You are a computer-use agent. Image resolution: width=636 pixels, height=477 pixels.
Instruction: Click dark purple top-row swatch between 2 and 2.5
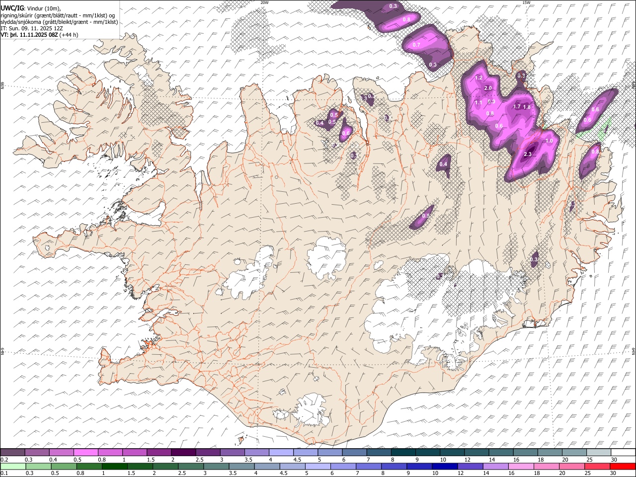183,452
